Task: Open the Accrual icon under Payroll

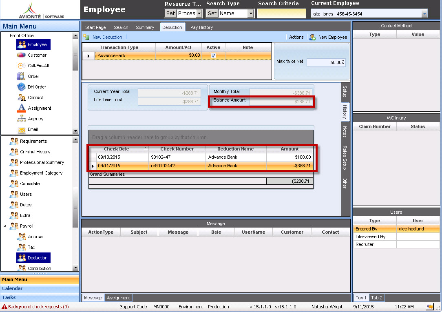Action: (x=22, y=237)
